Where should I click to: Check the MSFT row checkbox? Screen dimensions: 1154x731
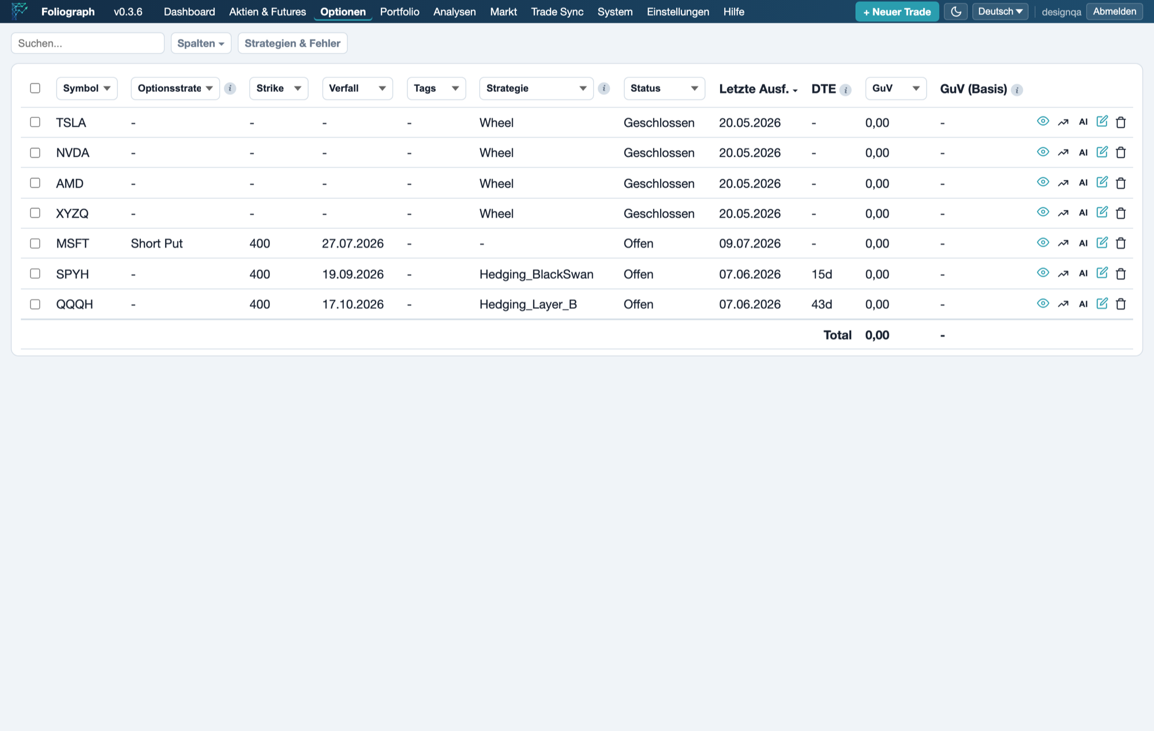pos(35,243)
